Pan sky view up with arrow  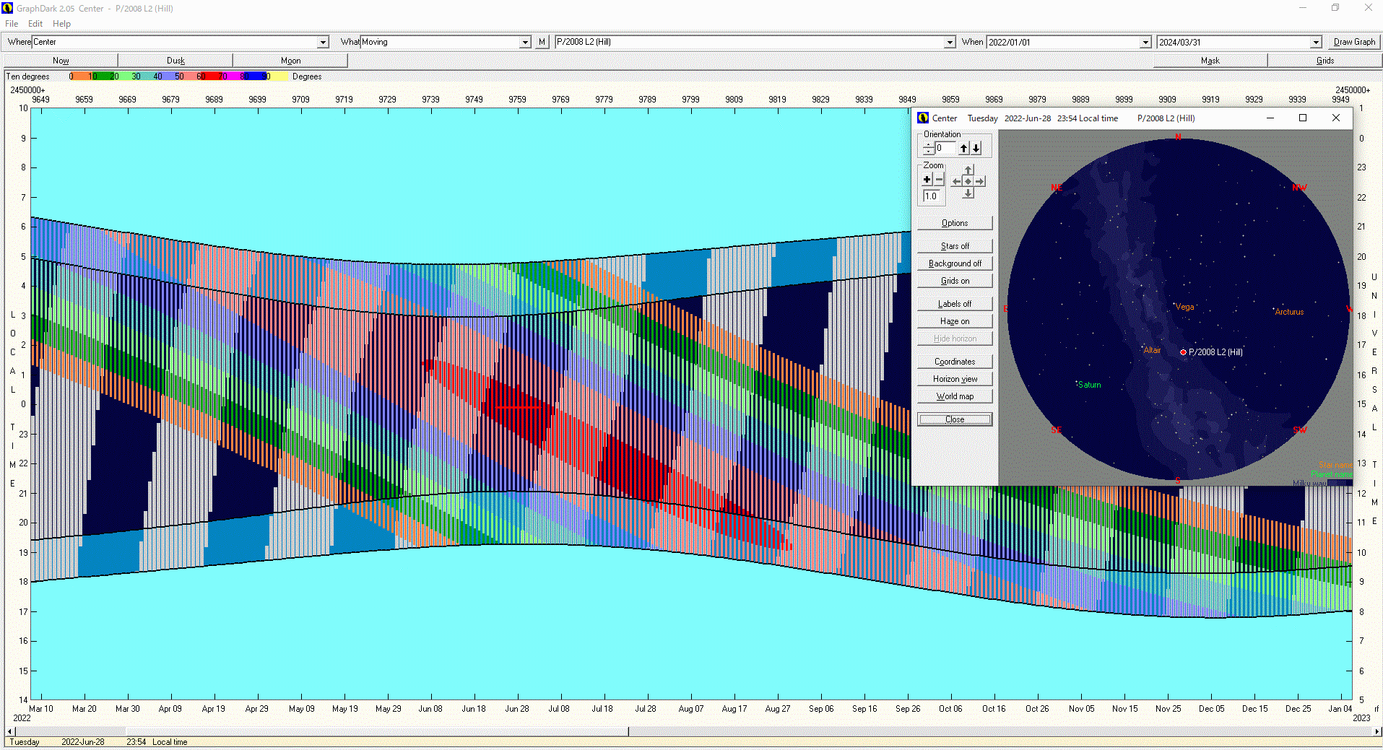tap(968, 170)
